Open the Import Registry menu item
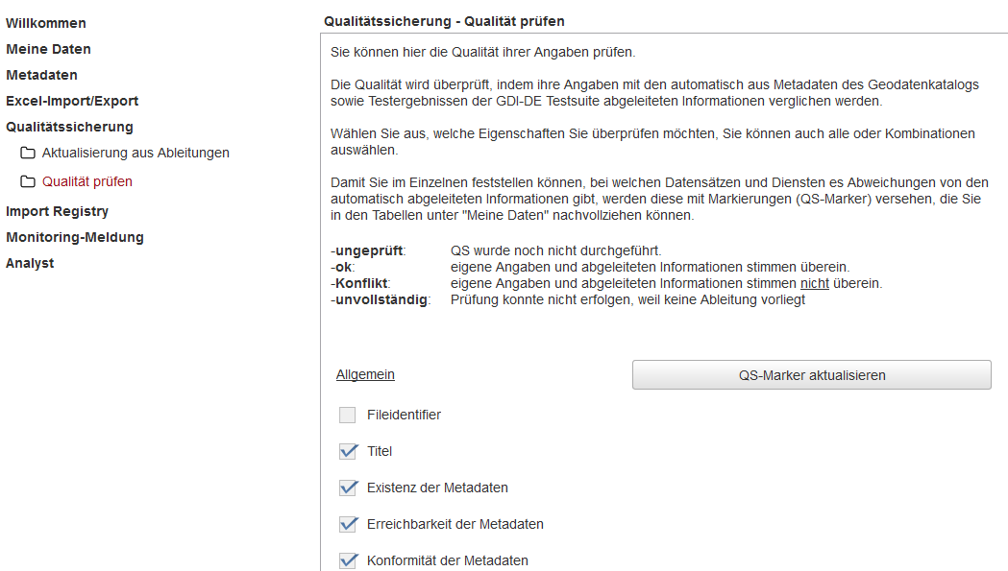Viewport: 1008px width, 571px height. point(57,211)
